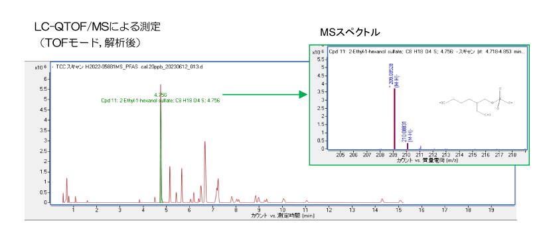Select the red peak near 5.65 min

click(x=182, y=185)
